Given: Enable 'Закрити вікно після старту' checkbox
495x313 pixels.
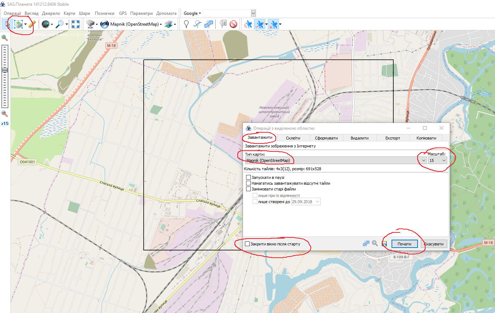Looking at the screenshot, I should [x=247, y=244].
